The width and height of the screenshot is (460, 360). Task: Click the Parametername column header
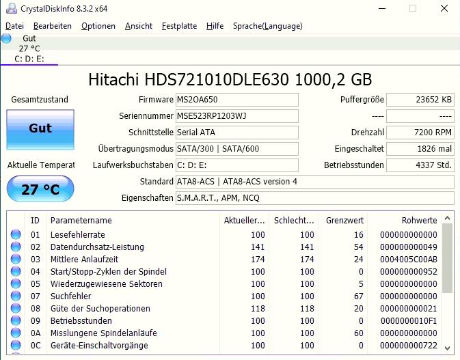[133, 221]
